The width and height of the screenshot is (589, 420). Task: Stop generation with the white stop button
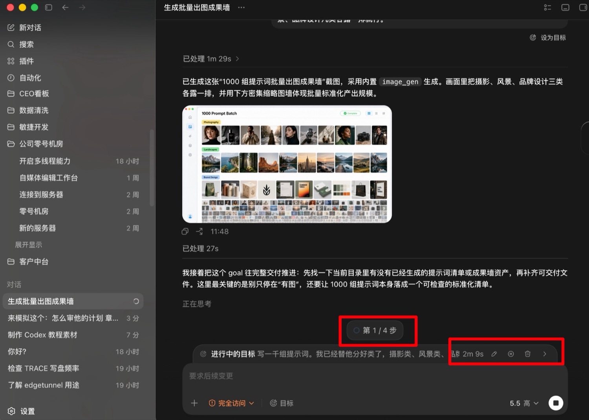(x=556, y=403)
